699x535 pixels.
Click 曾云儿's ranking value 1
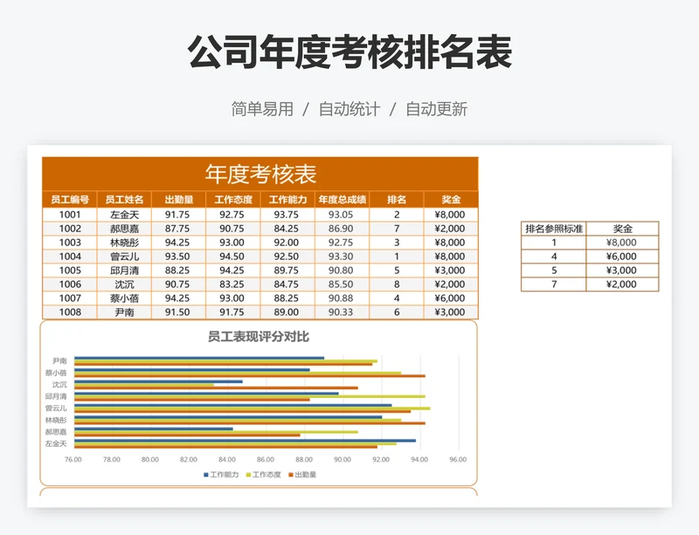[x=395, y=256]
